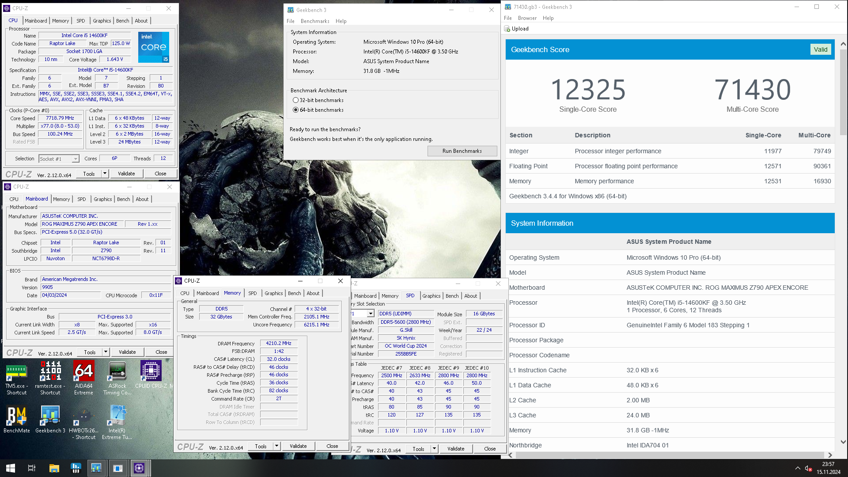
Task: Click Close in top CPU-Z window
Action: tap(160, 174)
